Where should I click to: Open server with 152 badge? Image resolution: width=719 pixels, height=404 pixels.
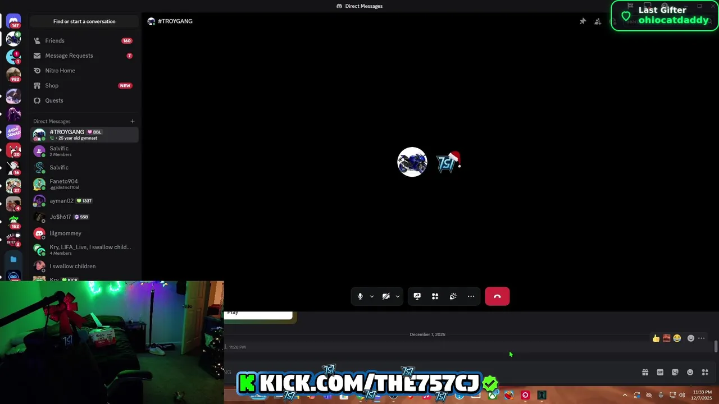(x=13, y=222)
